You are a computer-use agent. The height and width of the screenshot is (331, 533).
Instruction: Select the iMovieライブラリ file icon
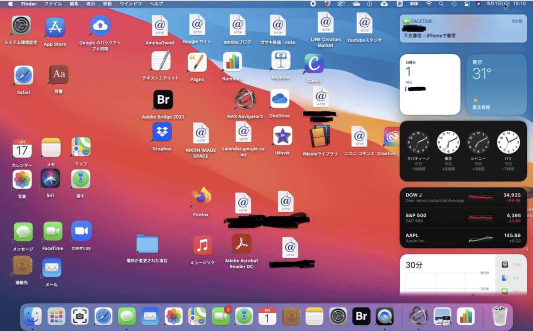click(320, 137)
